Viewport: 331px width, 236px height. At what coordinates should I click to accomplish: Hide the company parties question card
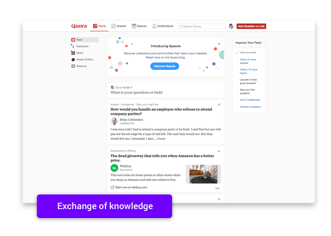[219, 104]
